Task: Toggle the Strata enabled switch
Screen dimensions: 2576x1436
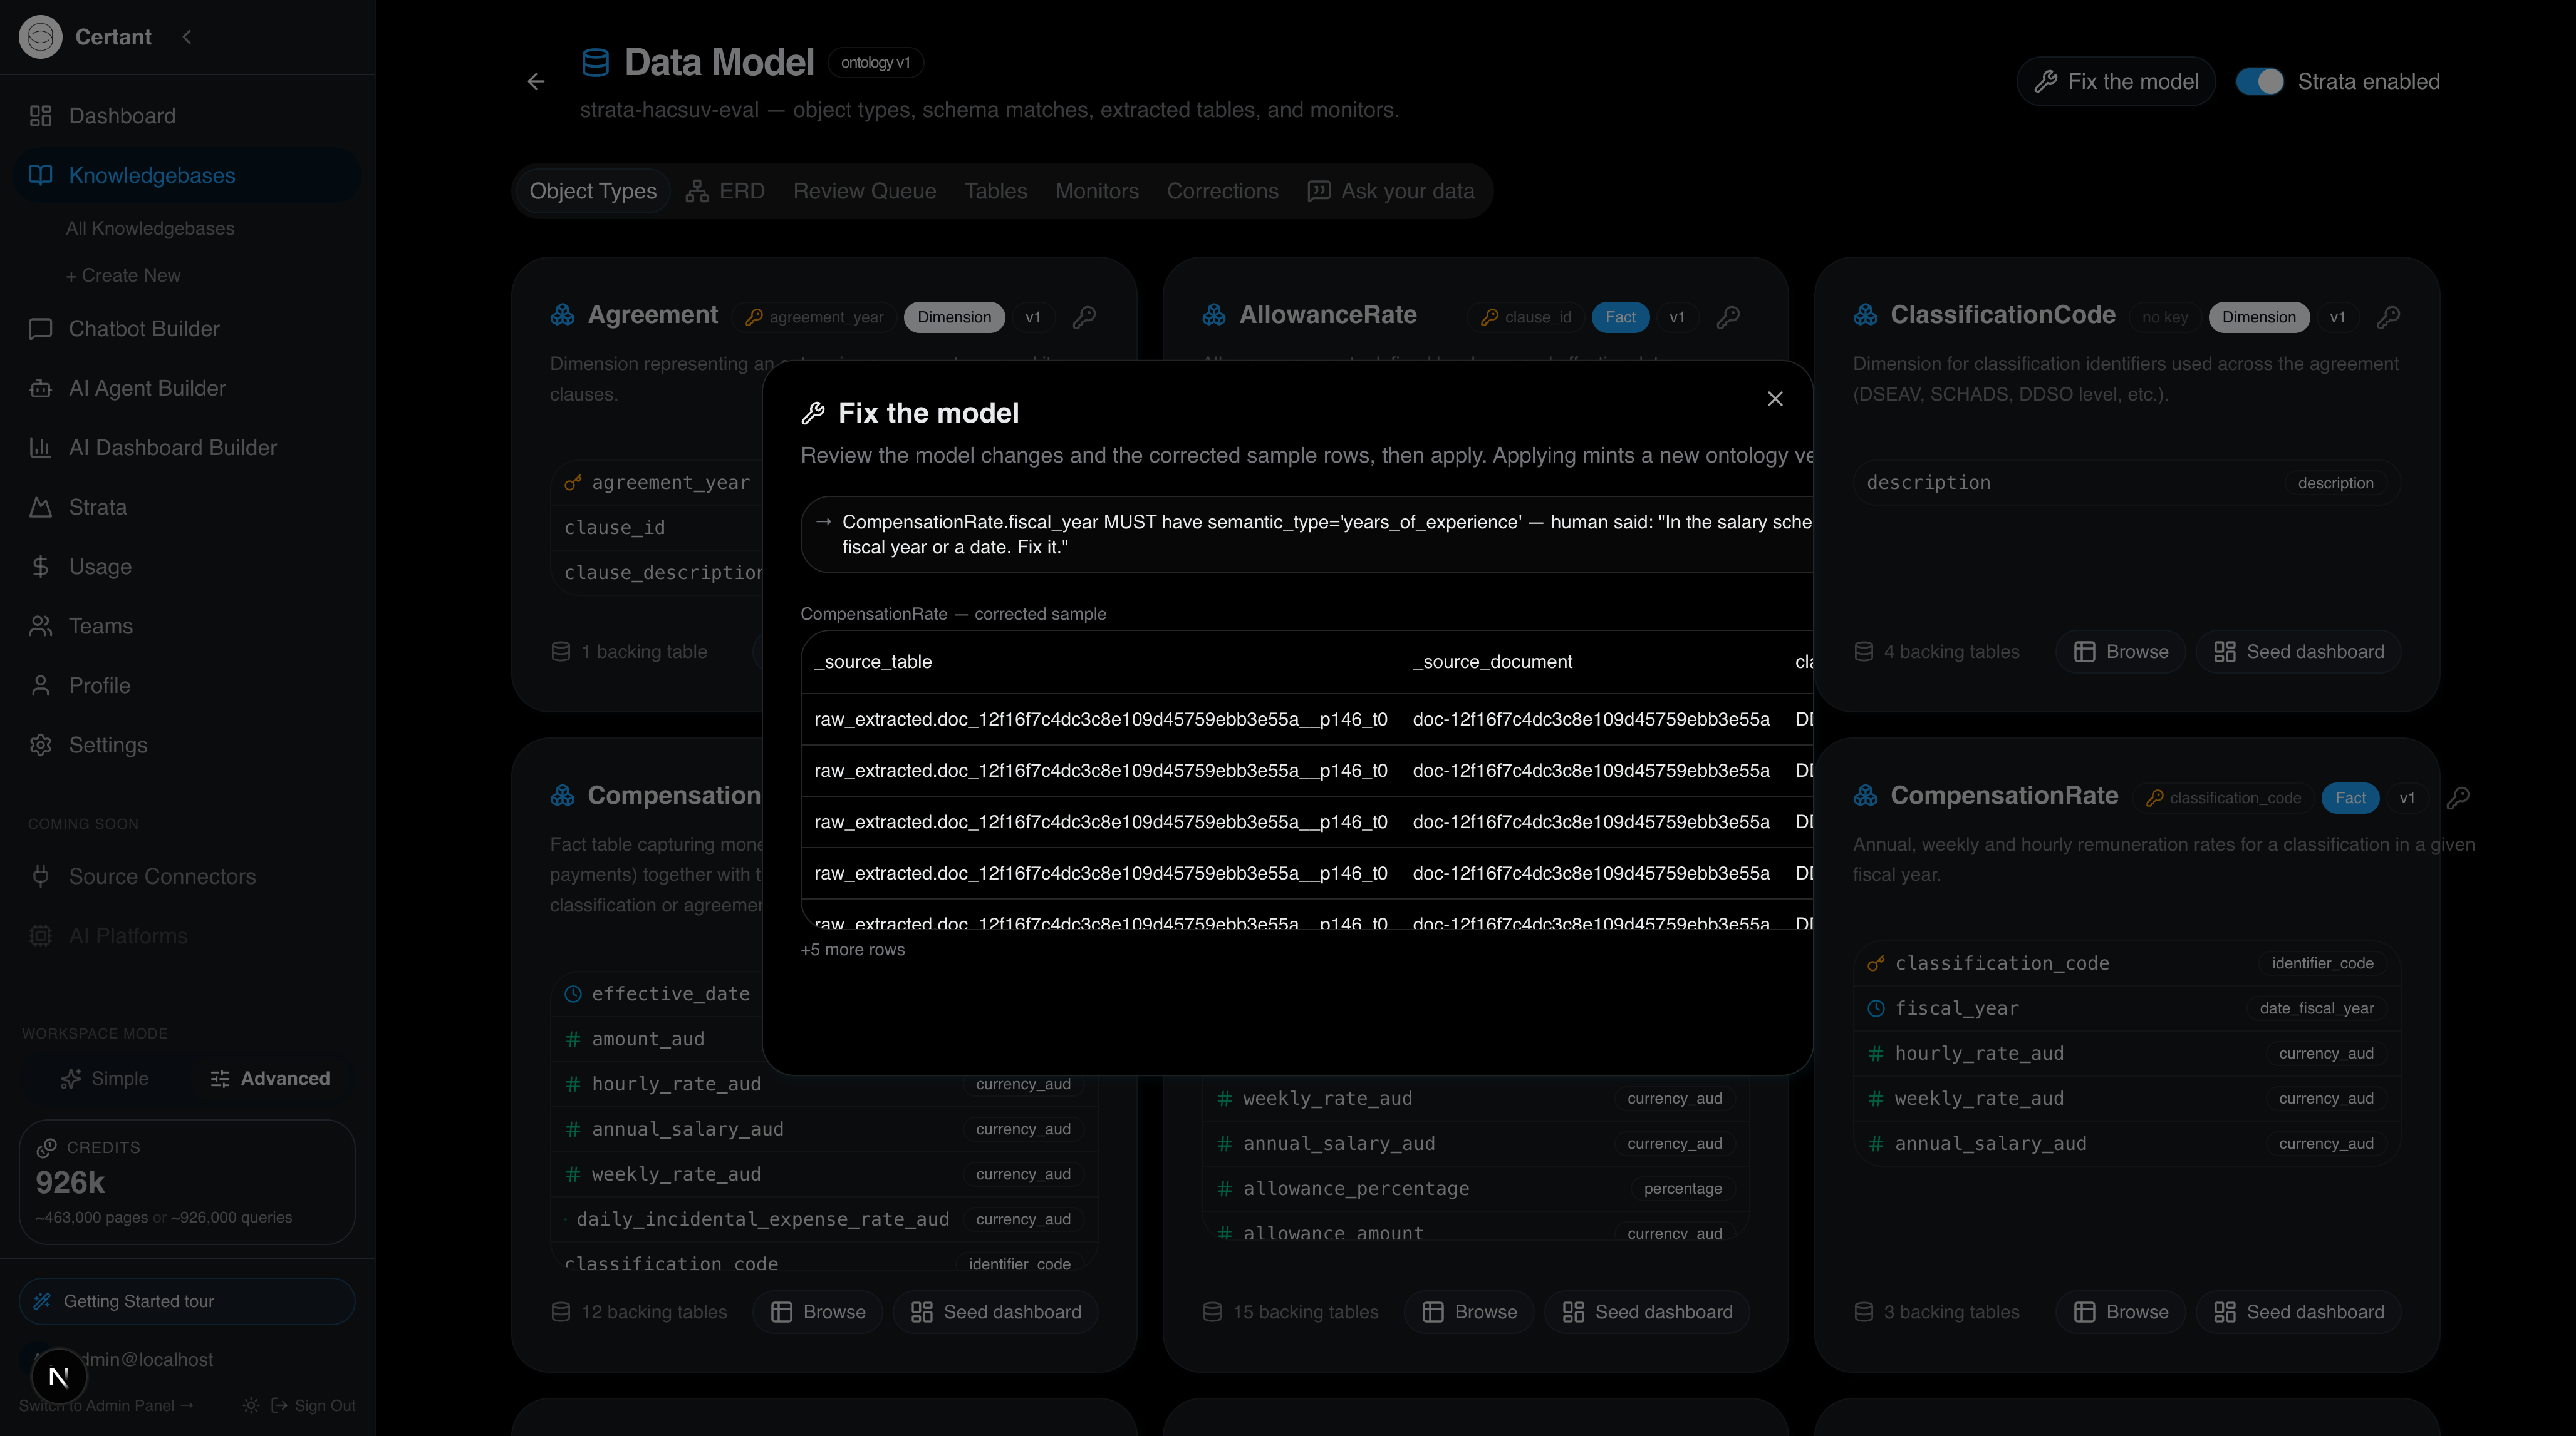Action: point(2259,81)
